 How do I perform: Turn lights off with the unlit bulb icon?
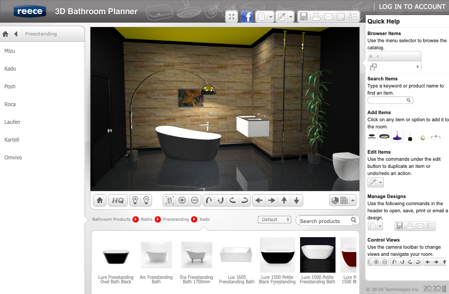point(145,200)
